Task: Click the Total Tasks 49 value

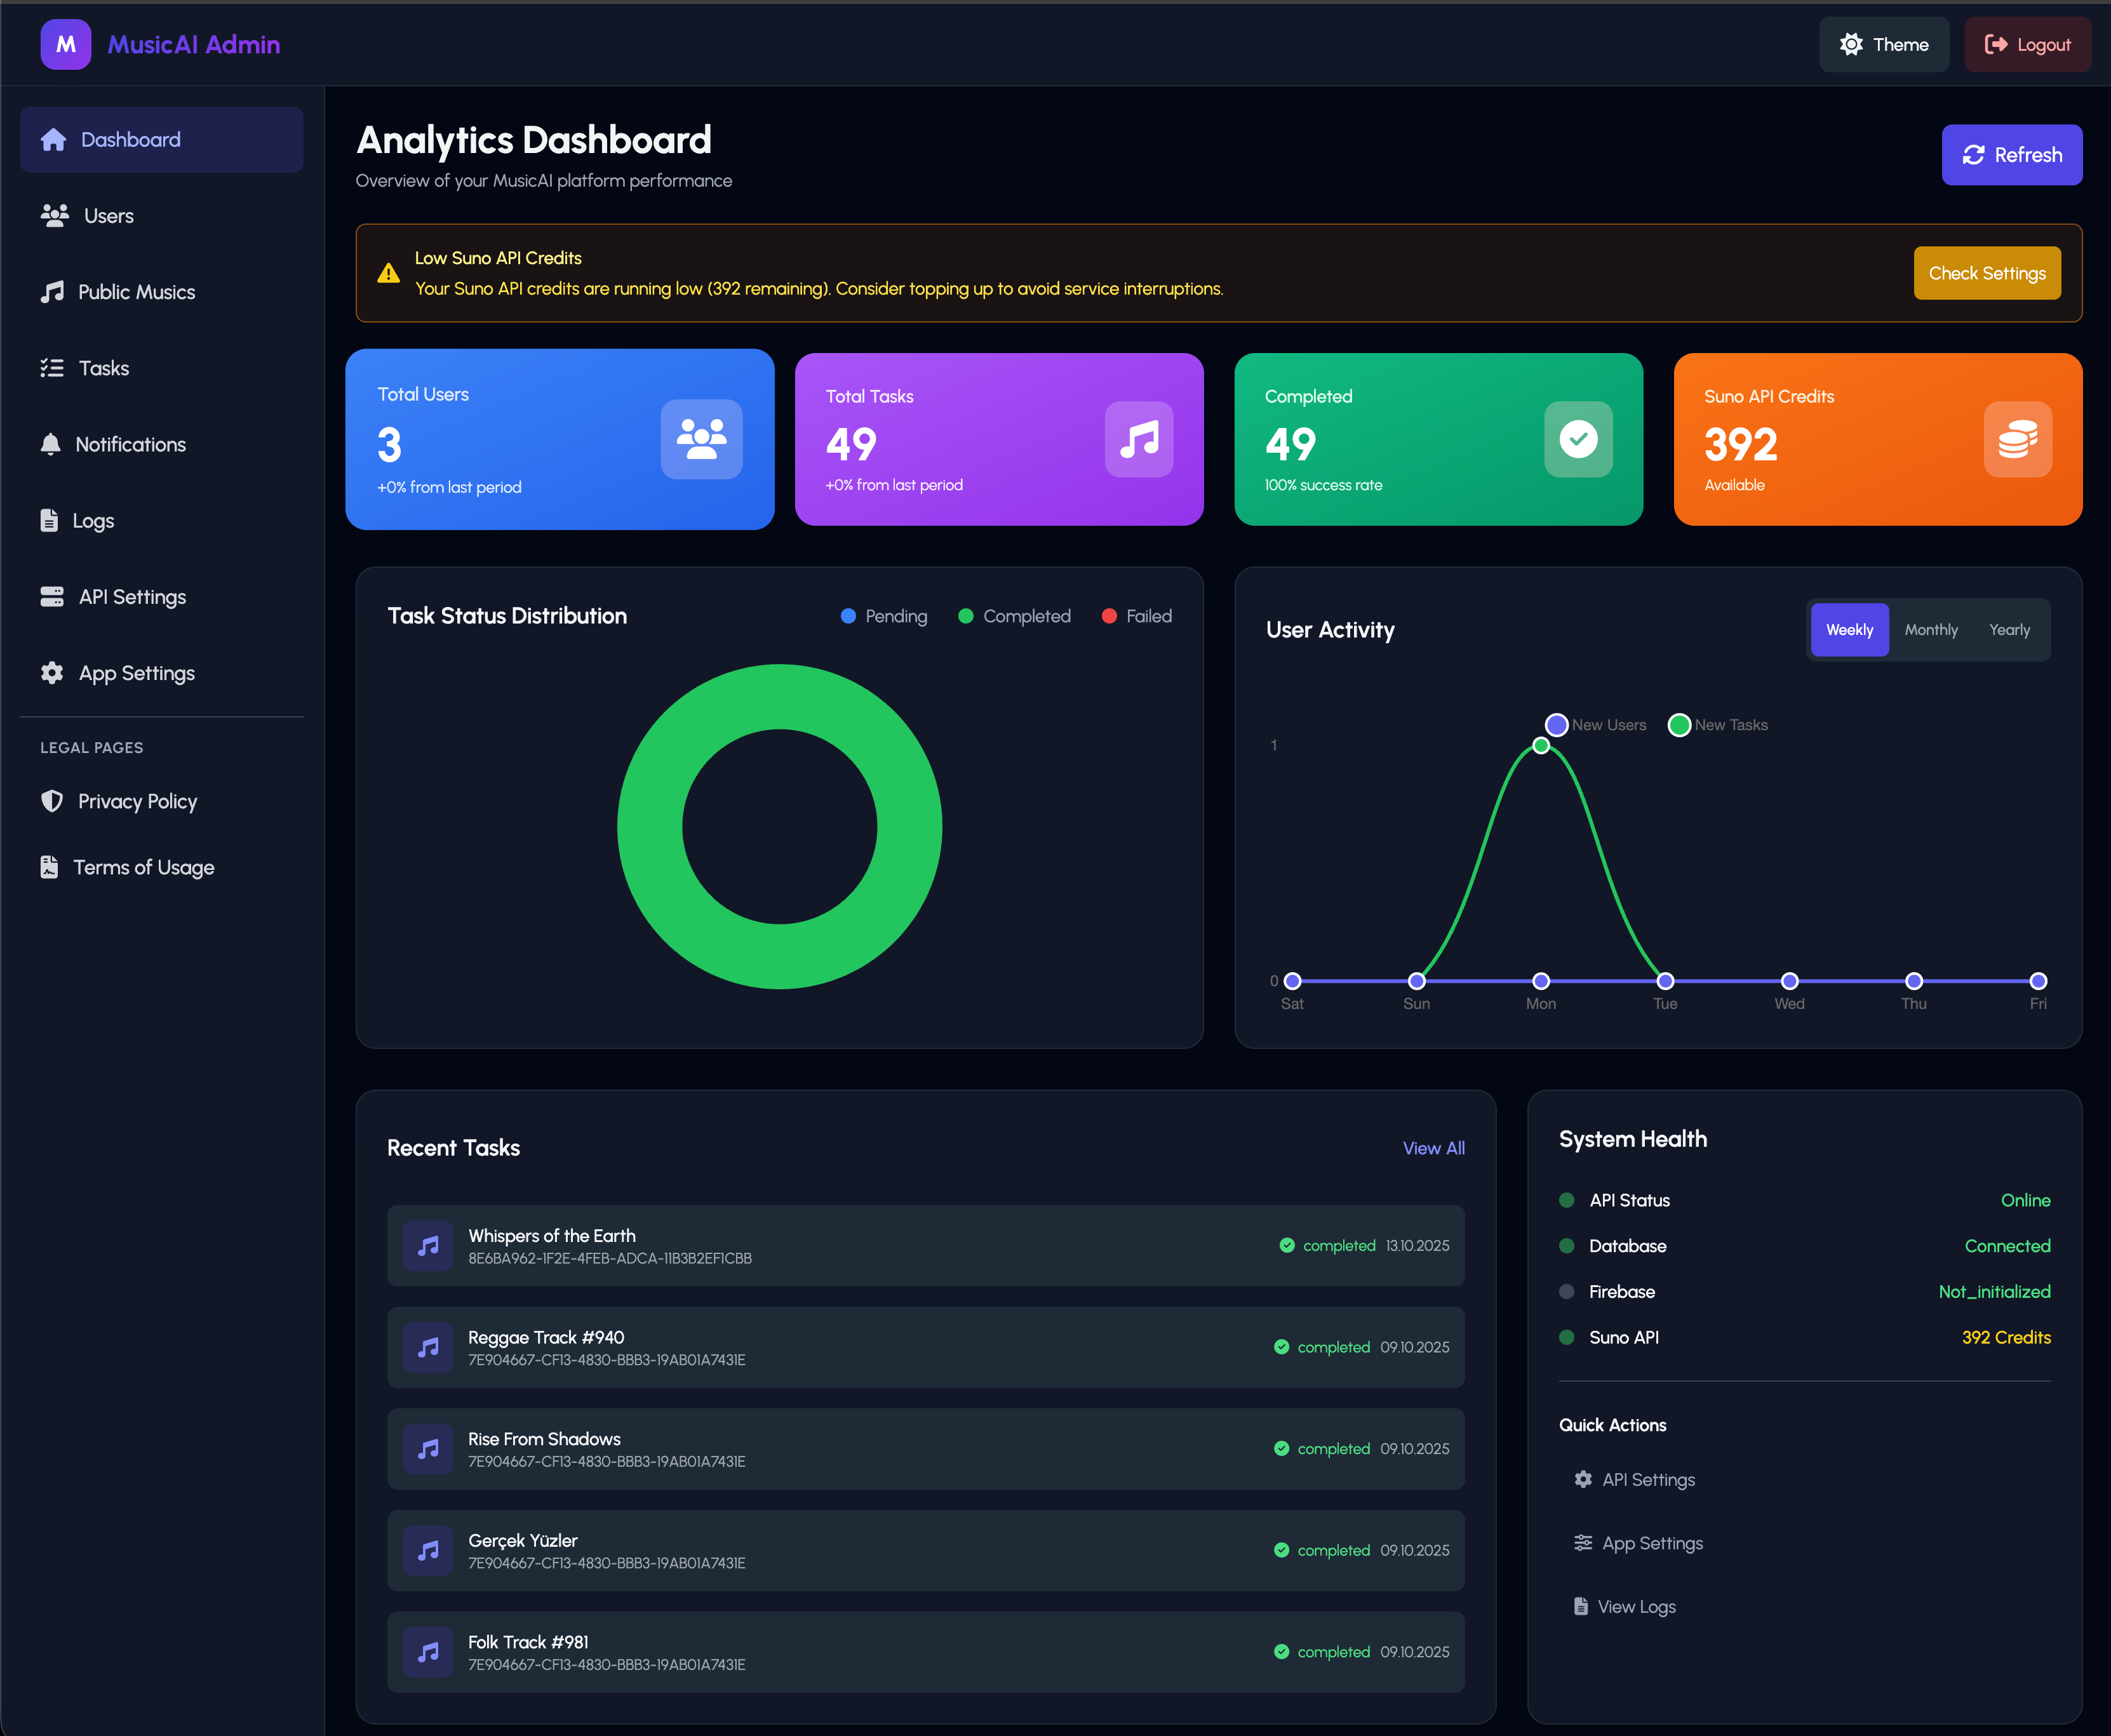Action: tap(851, 444)
